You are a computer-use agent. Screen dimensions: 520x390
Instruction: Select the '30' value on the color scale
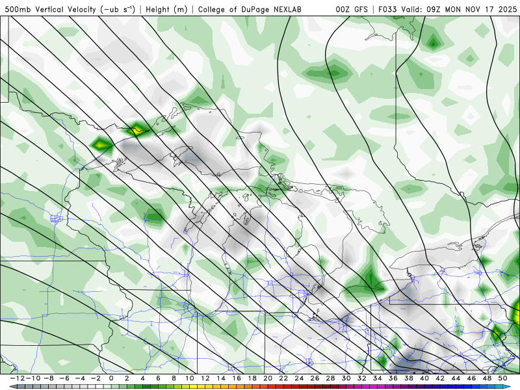coord(346,378)
